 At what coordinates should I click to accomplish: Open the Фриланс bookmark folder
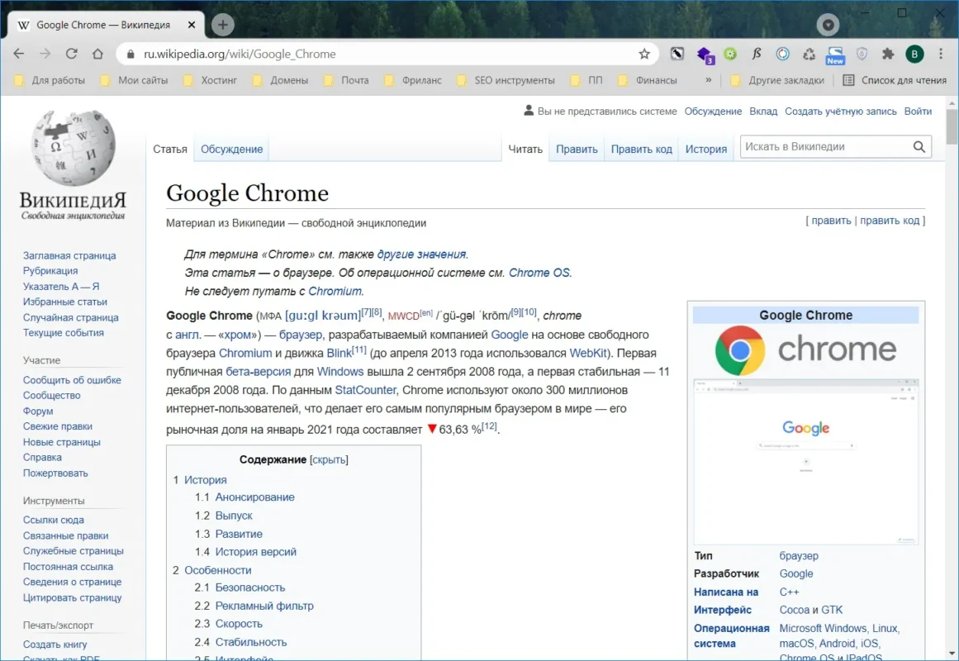pyautogui.click(x=413, y=80)
